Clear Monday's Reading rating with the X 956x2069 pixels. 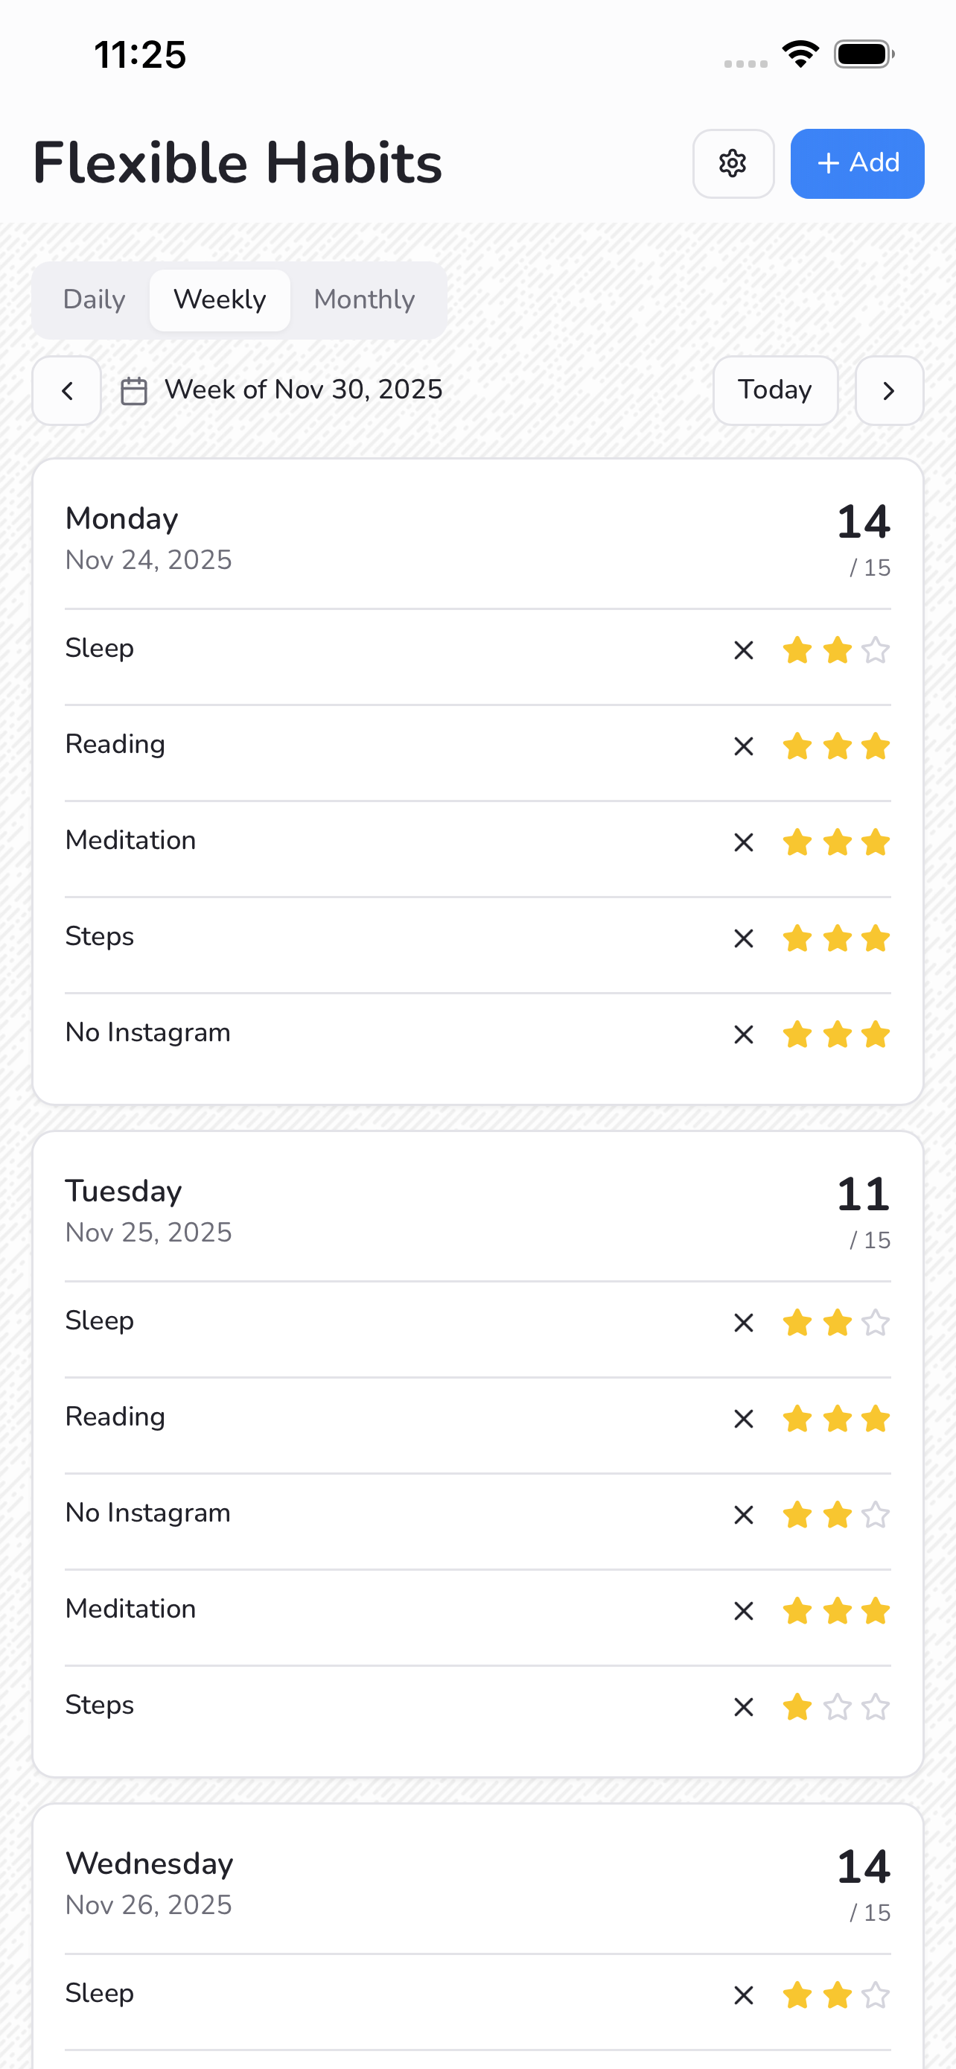tap(743, 746)
